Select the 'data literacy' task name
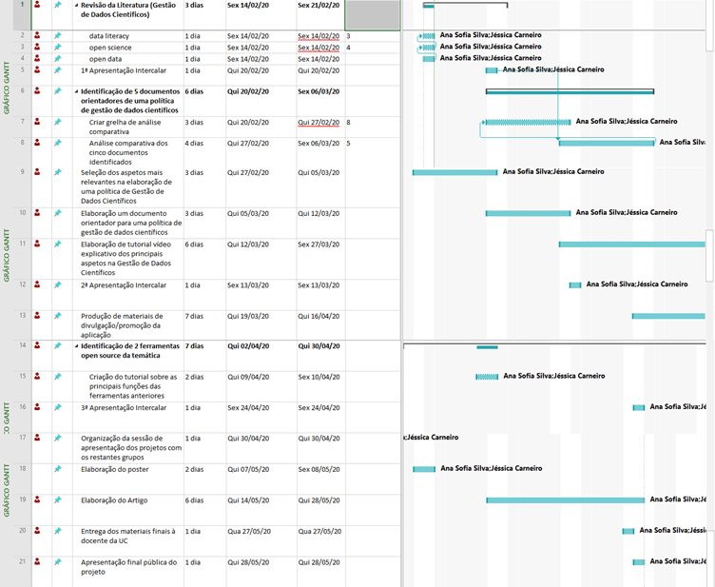 pyautogui.click(x=109, y=35)
